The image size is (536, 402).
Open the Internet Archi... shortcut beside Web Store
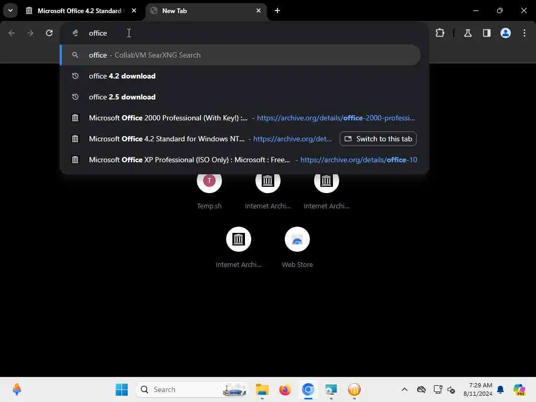coord(239,247)
